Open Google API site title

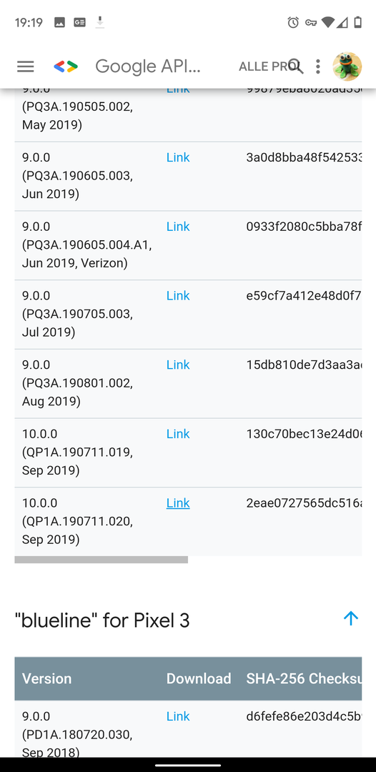click(x=148, y=66)
